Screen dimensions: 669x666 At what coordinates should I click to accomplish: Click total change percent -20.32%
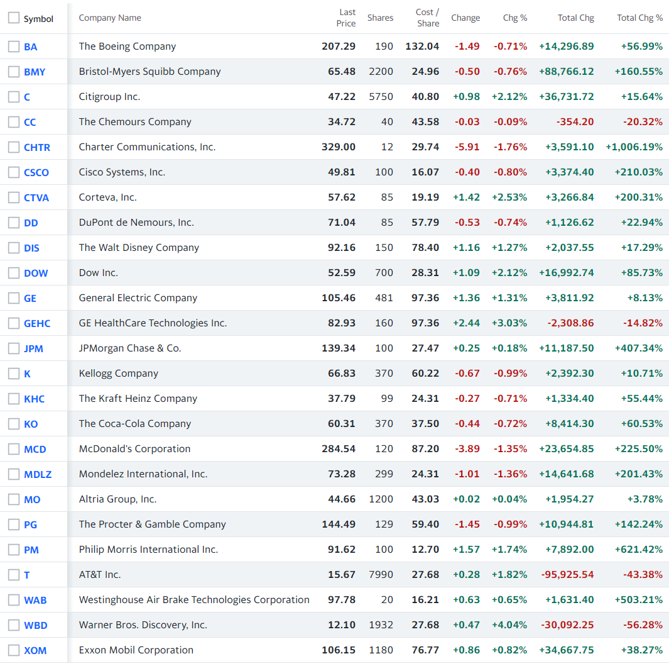[x=643, y=122]
